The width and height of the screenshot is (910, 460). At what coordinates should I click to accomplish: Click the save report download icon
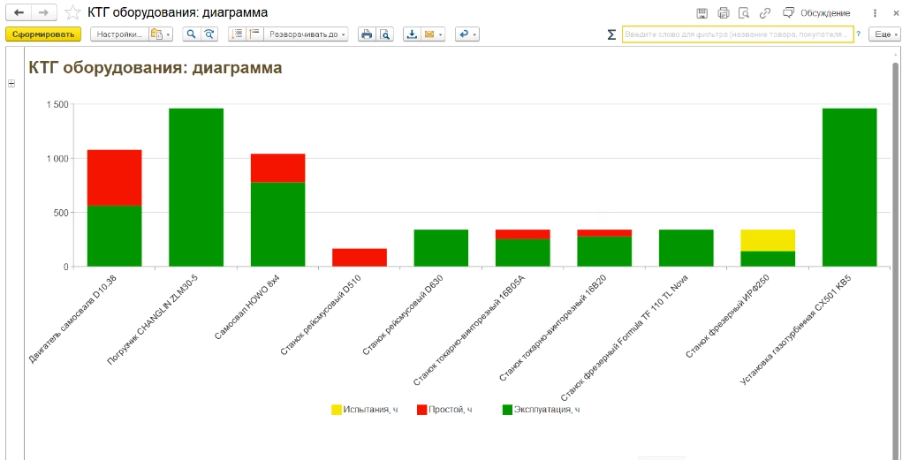coord(412,34)
